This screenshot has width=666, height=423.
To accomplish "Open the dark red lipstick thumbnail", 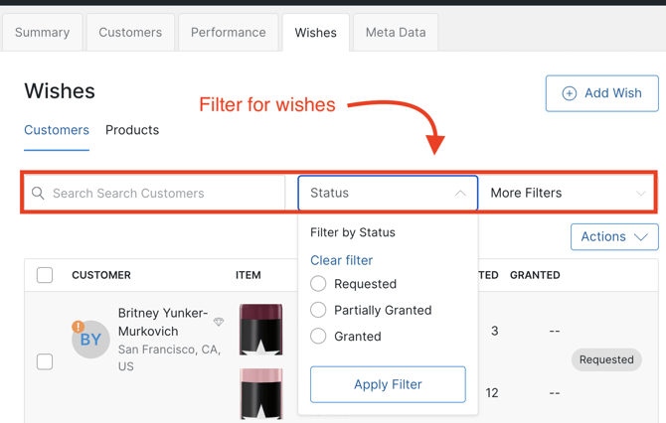I will tap(260, 330).
